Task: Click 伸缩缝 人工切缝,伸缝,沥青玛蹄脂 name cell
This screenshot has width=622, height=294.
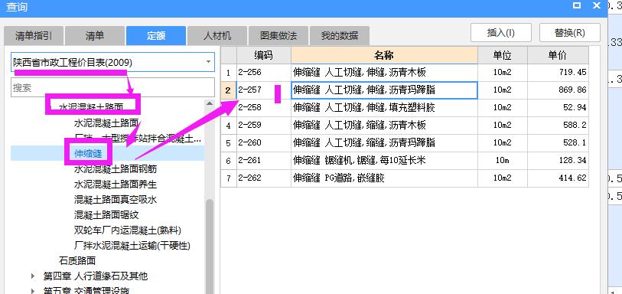Action: click(384, 90)
